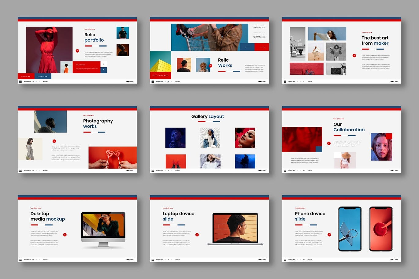Click the red arrow circle on Relic portfolio slide
Screen dimensions: 419x279
click(x=77, y=51)
